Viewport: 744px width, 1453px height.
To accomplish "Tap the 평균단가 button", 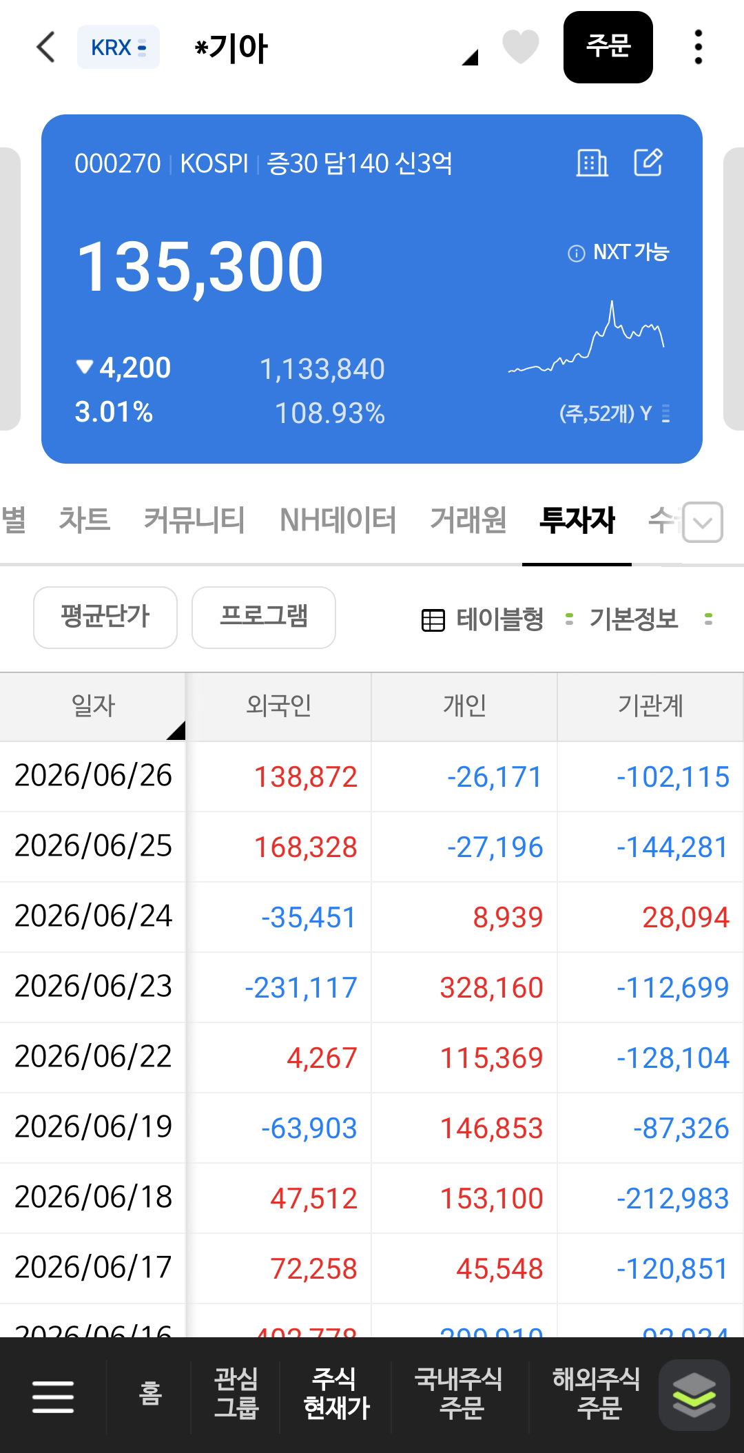I will [x=105, y=617].
